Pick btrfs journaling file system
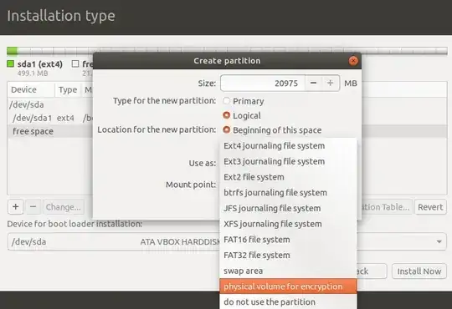This screenshot has height=309, width=452. tap(288, 192)
